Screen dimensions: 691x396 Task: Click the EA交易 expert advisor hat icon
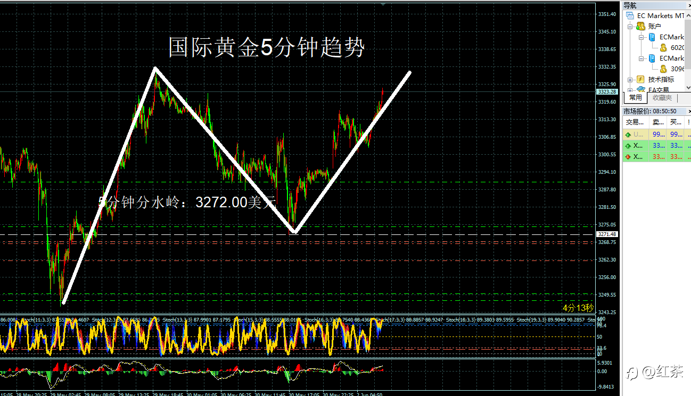[640, 89]
